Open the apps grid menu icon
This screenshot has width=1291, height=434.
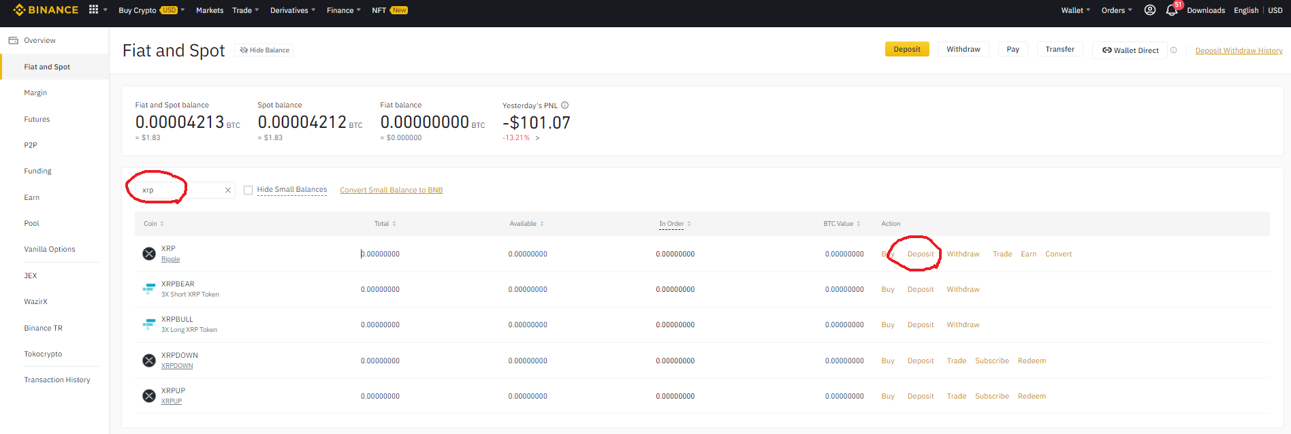coord(93,10)
